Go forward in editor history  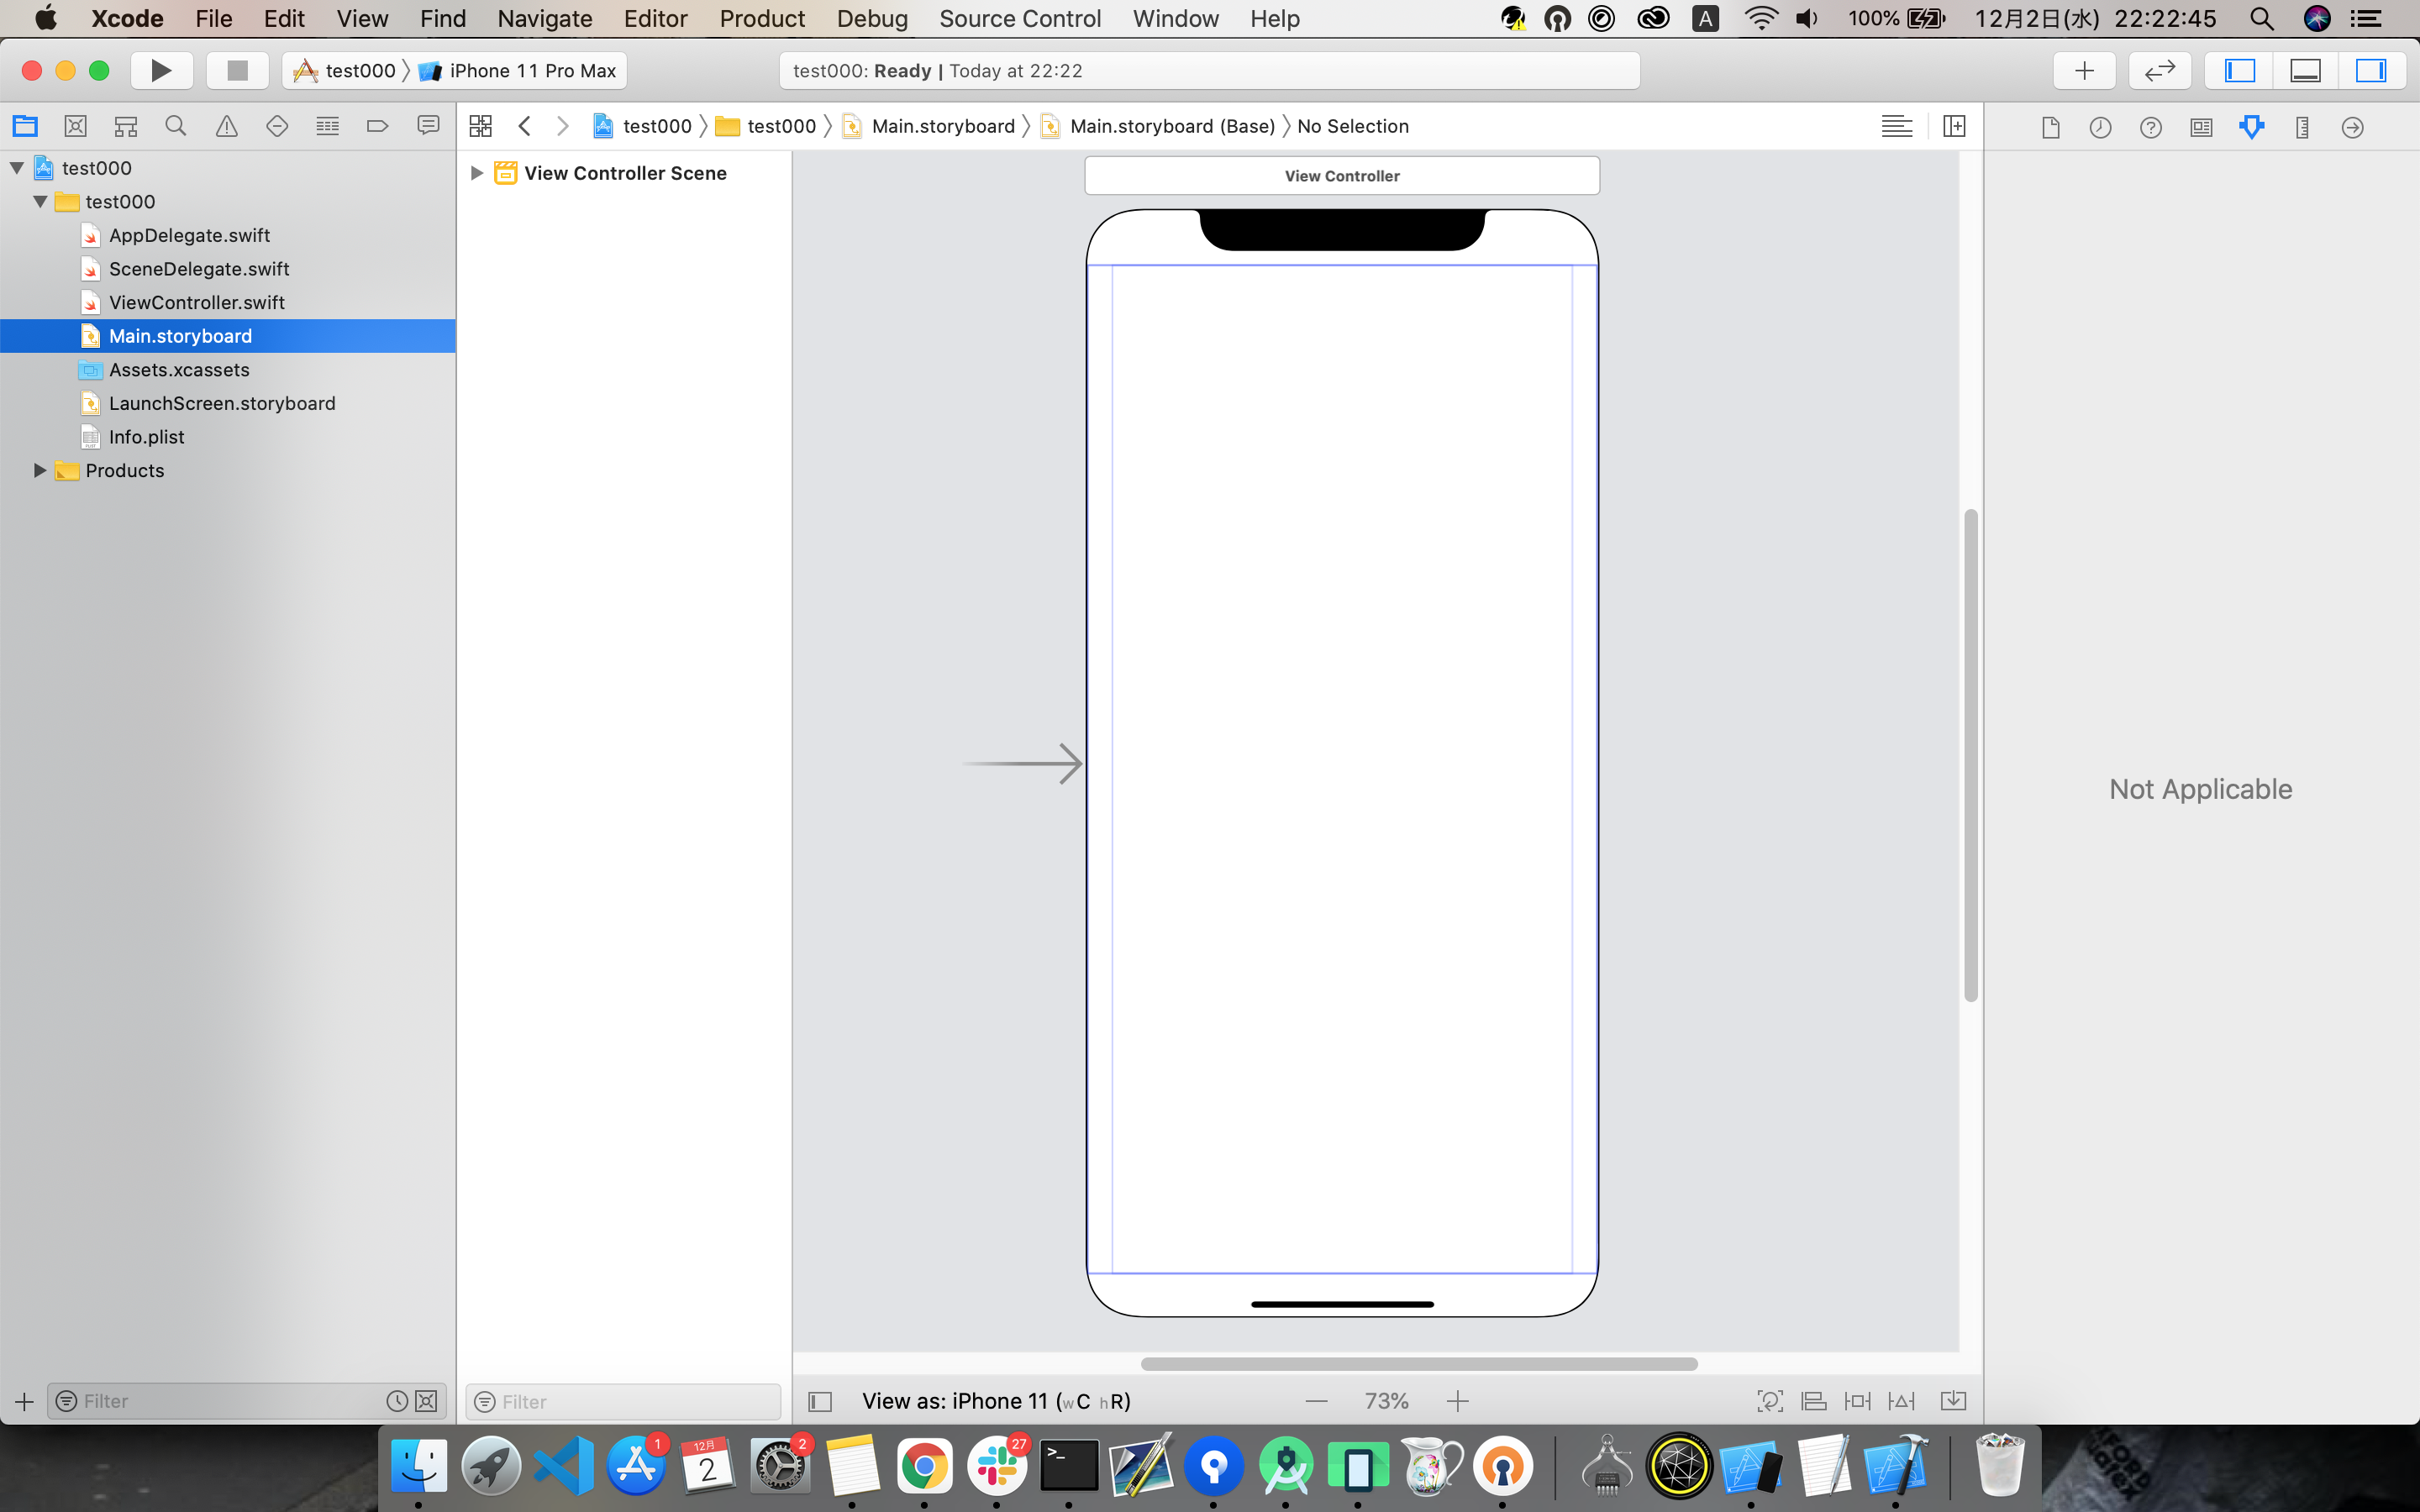[562, 126]
